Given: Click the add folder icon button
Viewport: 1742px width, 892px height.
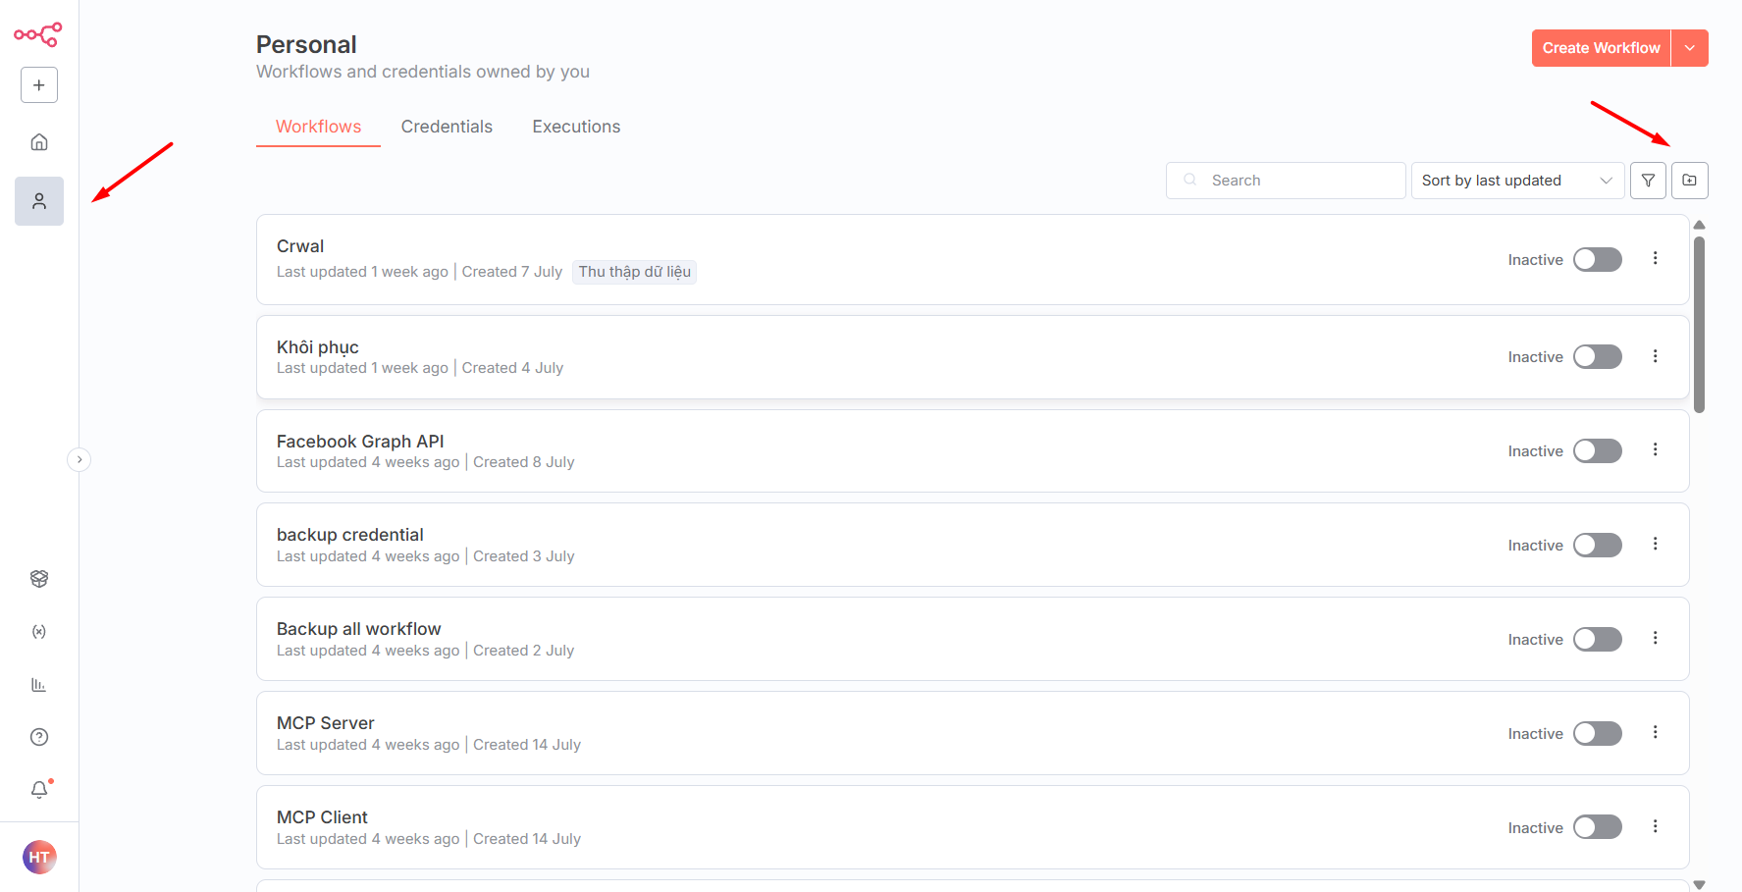Looking at the screenshot, I should click(1690, 181).
